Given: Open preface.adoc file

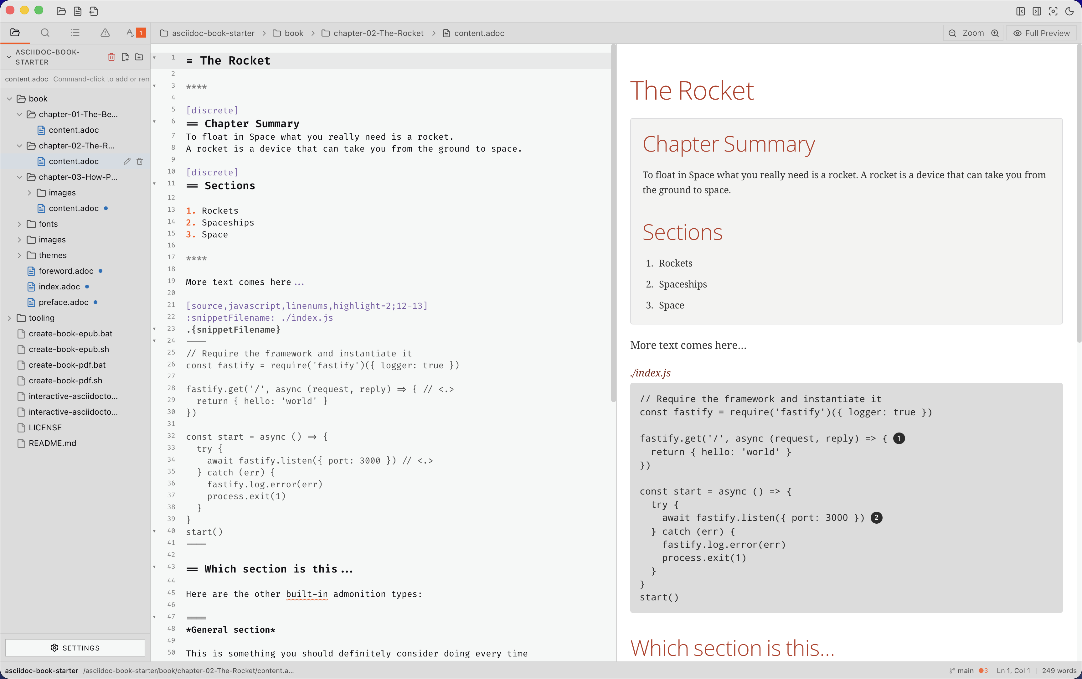Looking at the screenshot, I should pos(63,302).
